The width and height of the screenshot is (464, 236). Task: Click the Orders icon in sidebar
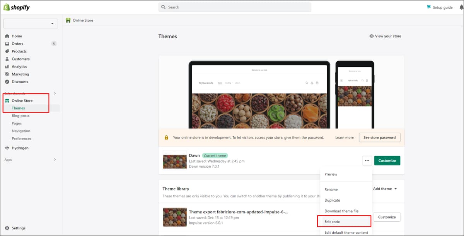[x=7, y=44]
